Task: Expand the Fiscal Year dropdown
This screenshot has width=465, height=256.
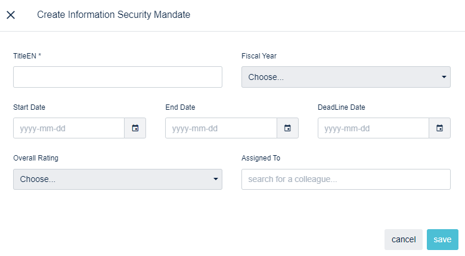Action: [346, 77]
